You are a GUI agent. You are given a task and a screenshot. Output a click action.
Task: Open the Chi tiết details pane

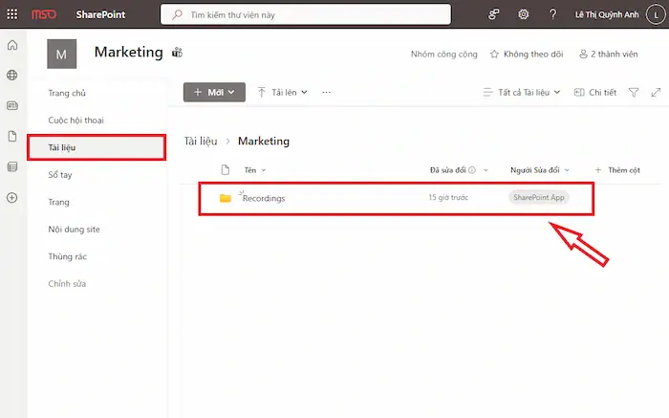[594, 93]
